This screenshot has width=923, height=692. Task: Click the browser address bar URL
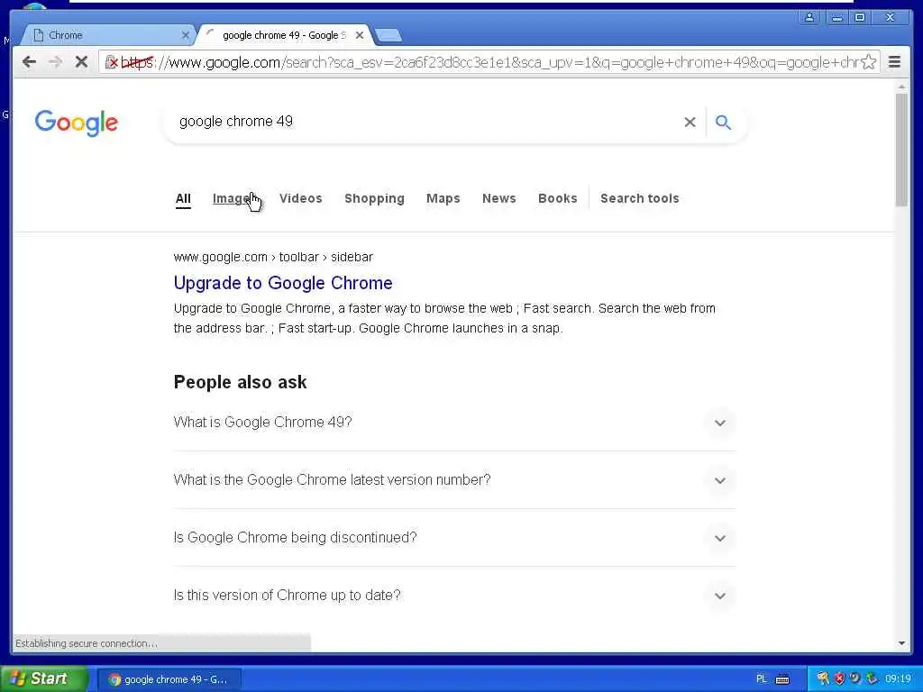[489, 62]
